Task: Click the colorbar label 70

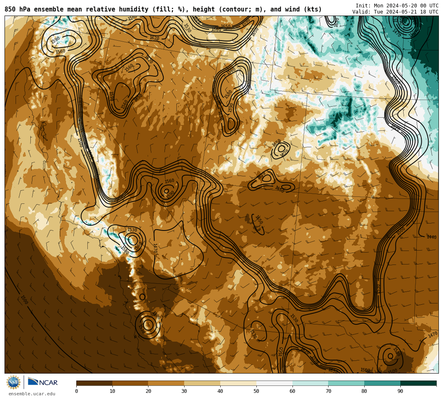Action: 328,391
